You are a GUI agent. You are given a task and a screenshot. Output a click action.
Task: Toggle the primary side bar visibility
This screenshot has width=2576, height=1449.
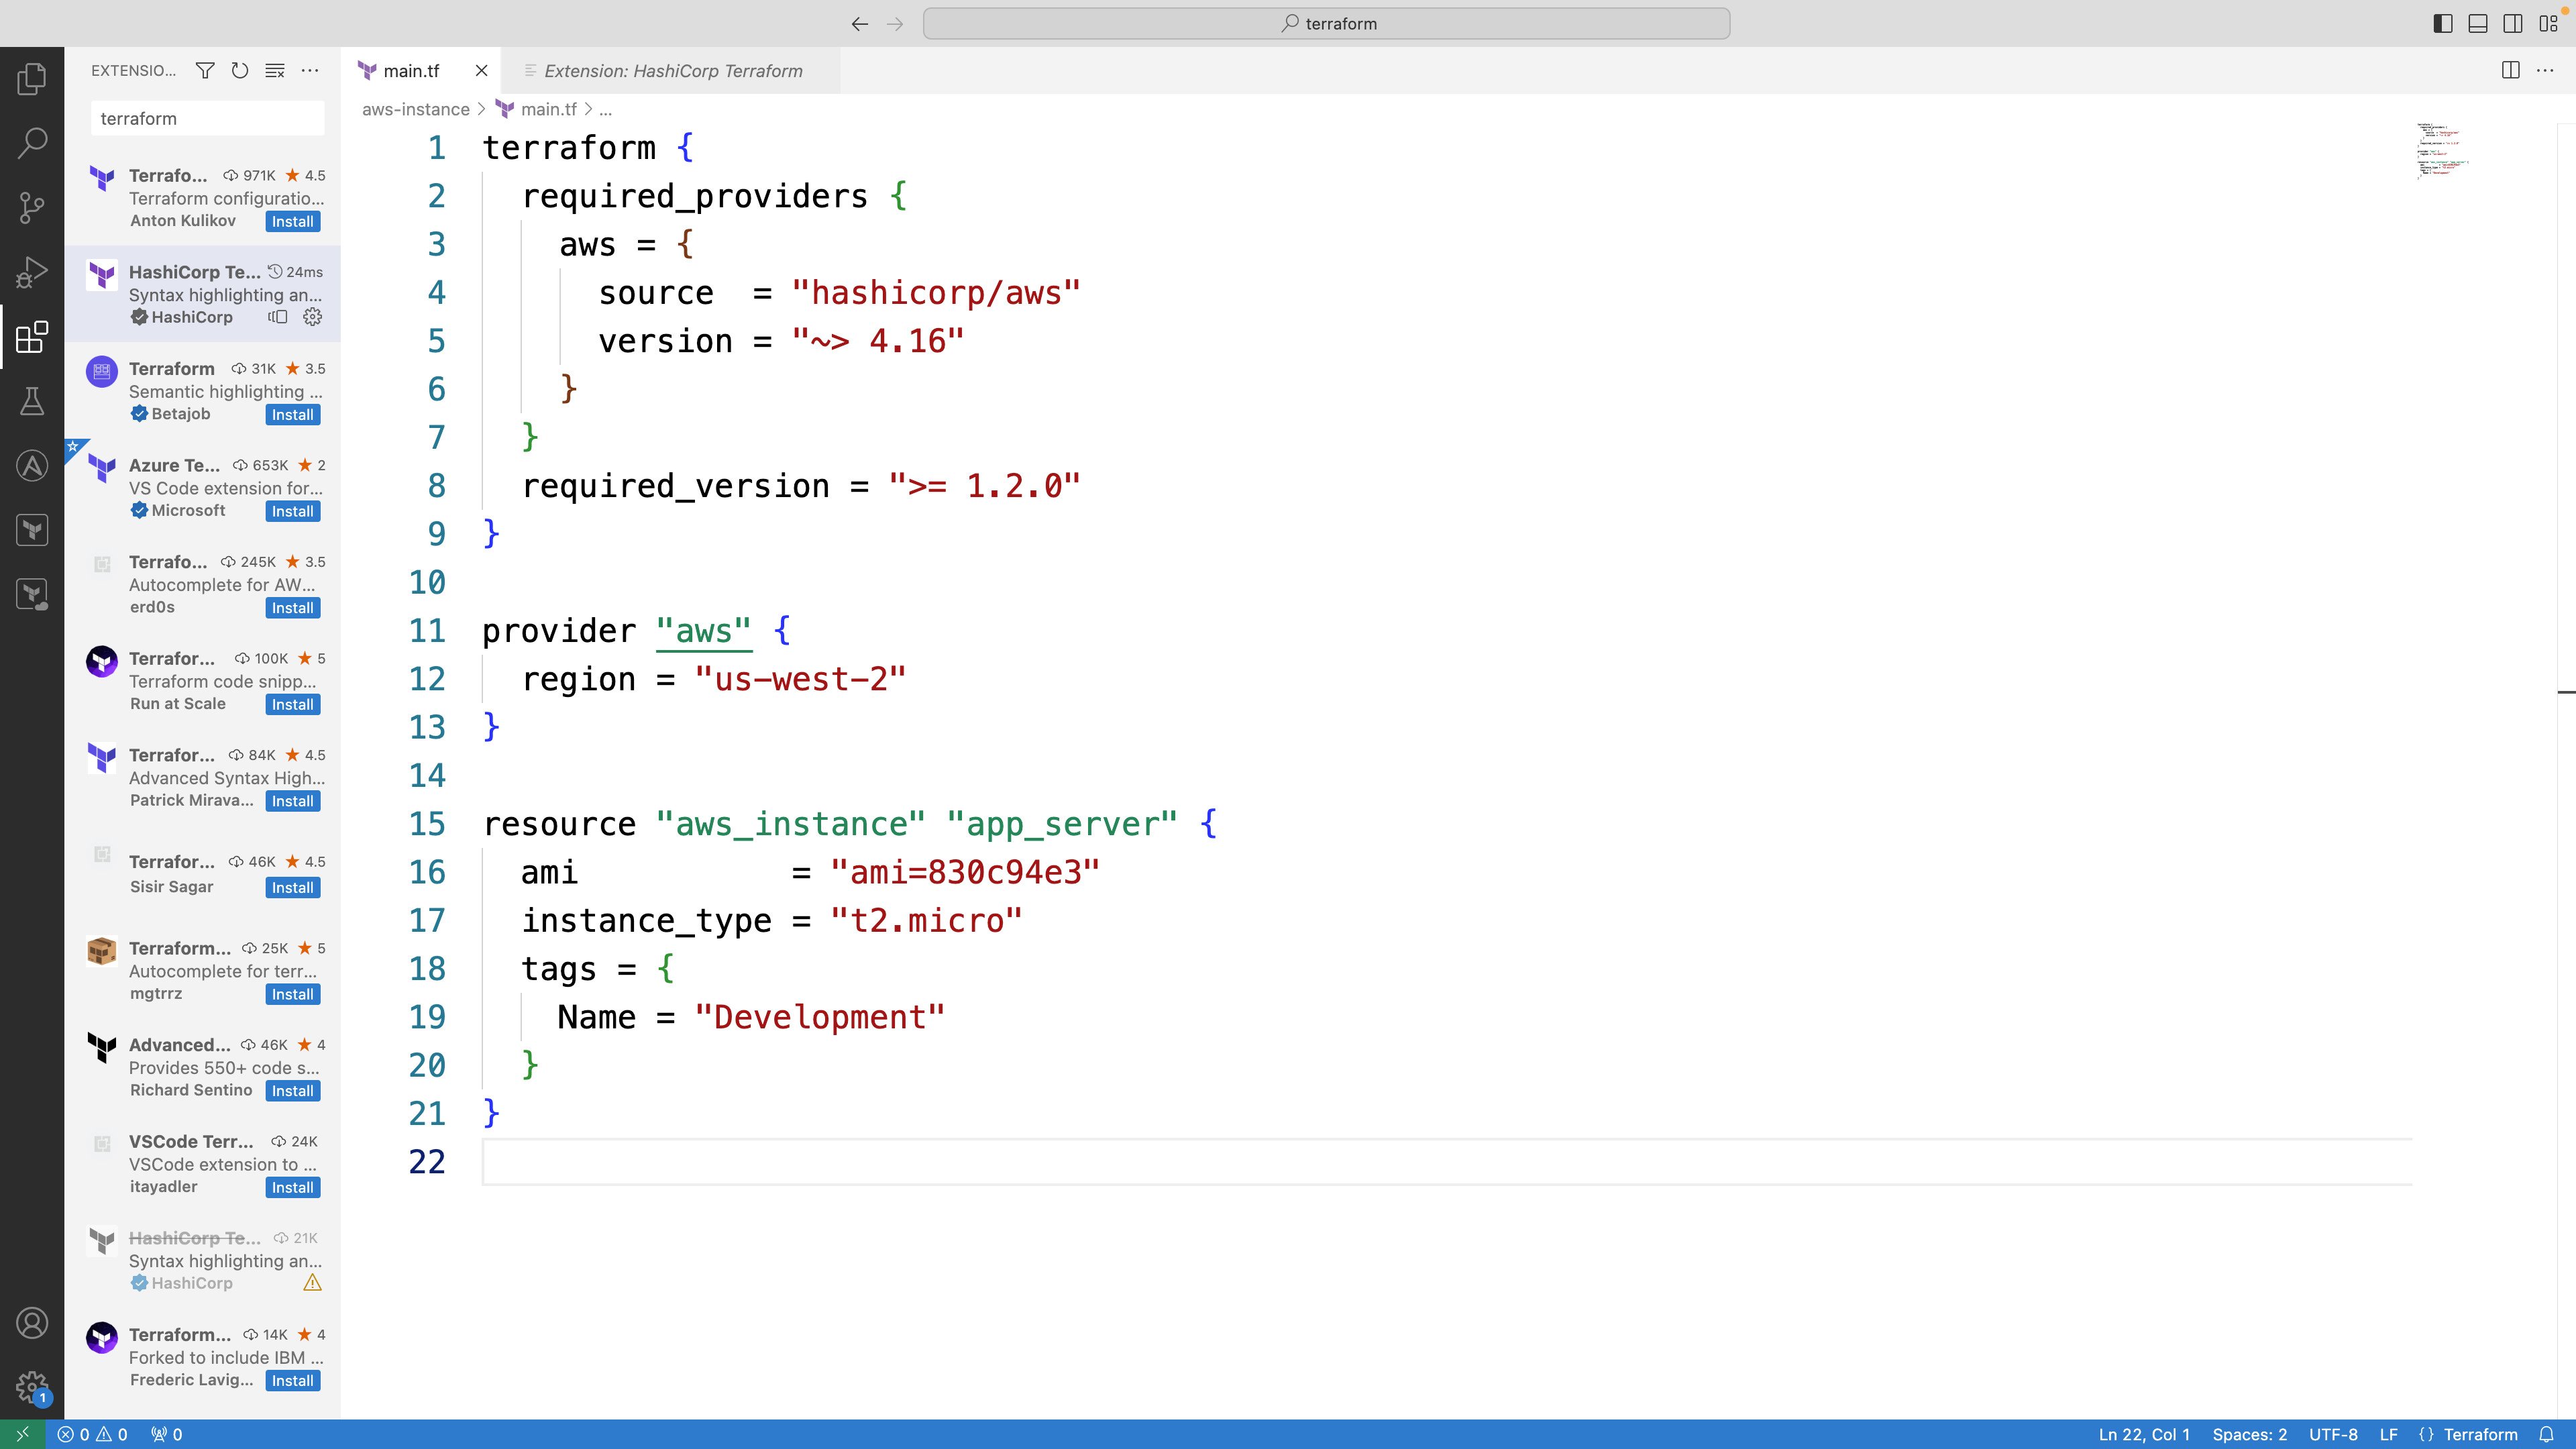coord(2442,24)
